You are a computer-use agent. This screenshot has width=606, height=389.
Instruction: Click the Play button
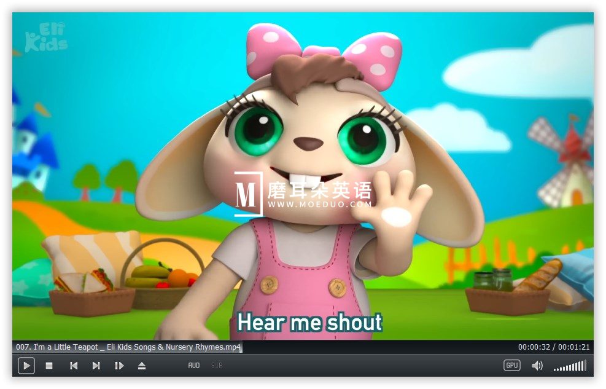26,366
